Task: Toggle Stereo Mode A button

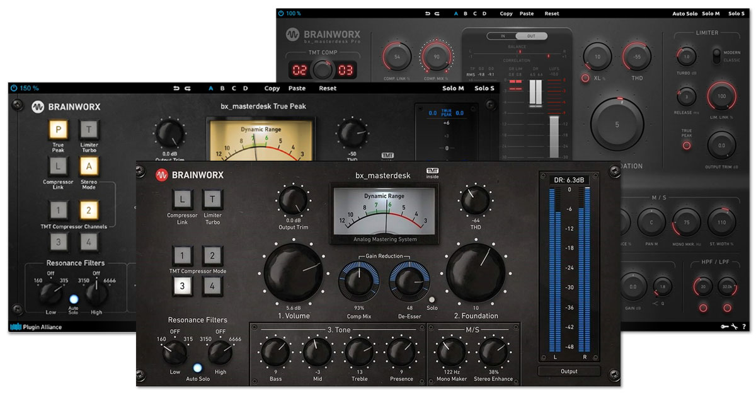Action: point(89,166)
